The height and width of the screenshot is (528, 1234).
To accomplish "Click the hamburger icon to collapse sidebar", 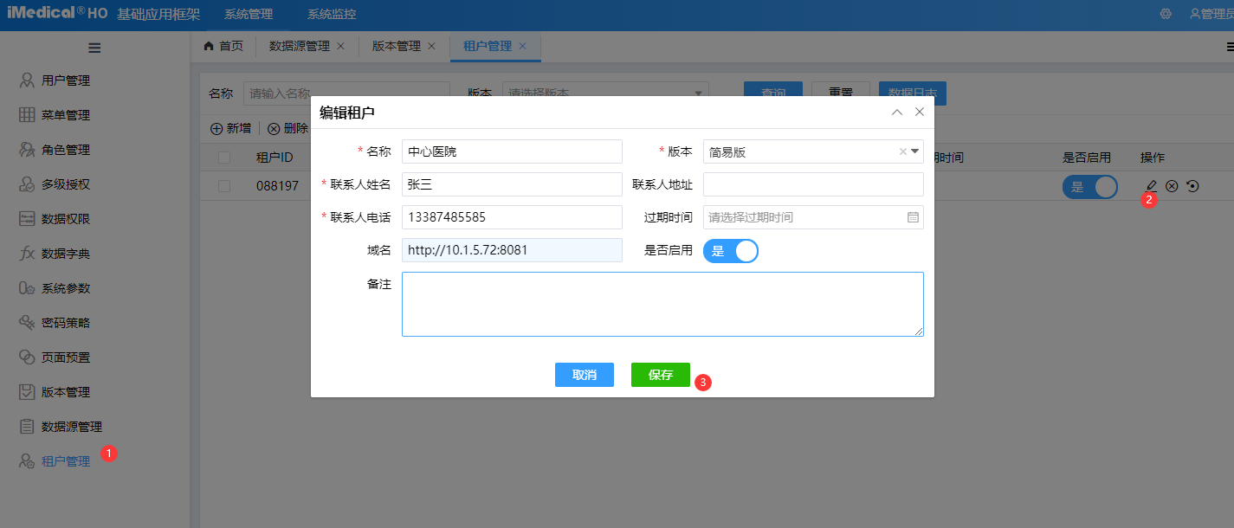I will click(x=94, y=48).
